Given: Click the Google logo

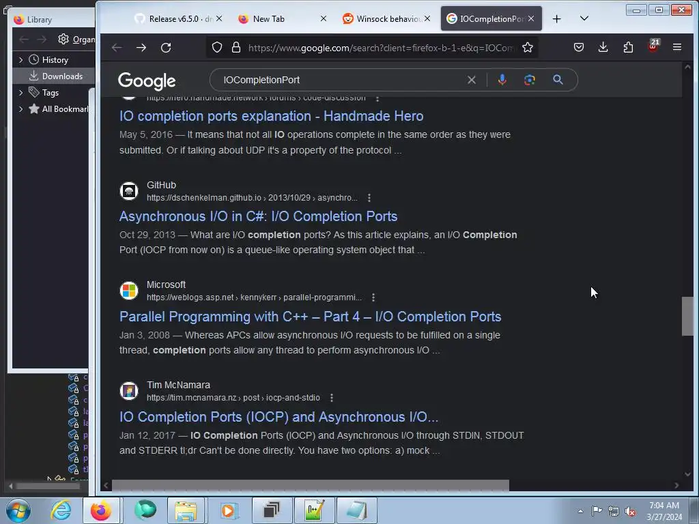Looking at the screenshot, I should [x=147, y=81].
